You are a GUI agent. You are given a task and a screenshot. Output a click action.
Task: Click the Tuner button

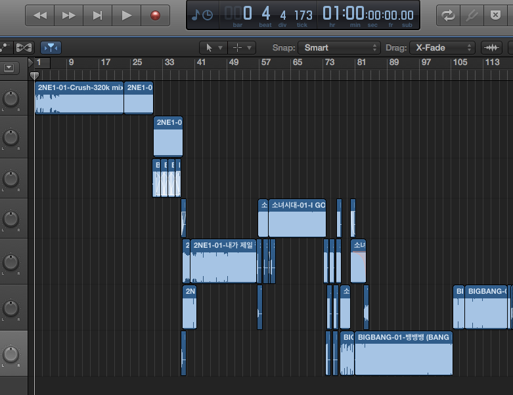472,15
